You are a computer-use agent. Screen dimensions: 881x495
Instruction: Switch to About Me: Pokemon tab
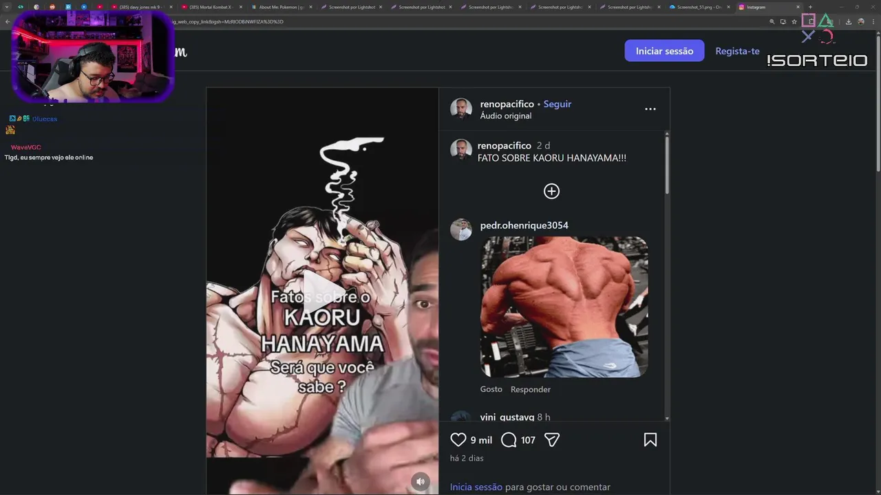point(281,7)
